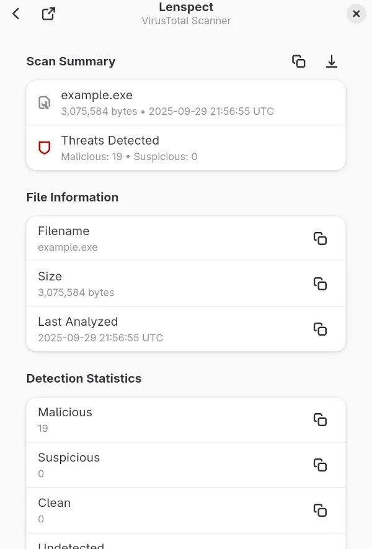372x549 pixels.
Task: Copy the Malicious detection count
Action: coord(321,419)
